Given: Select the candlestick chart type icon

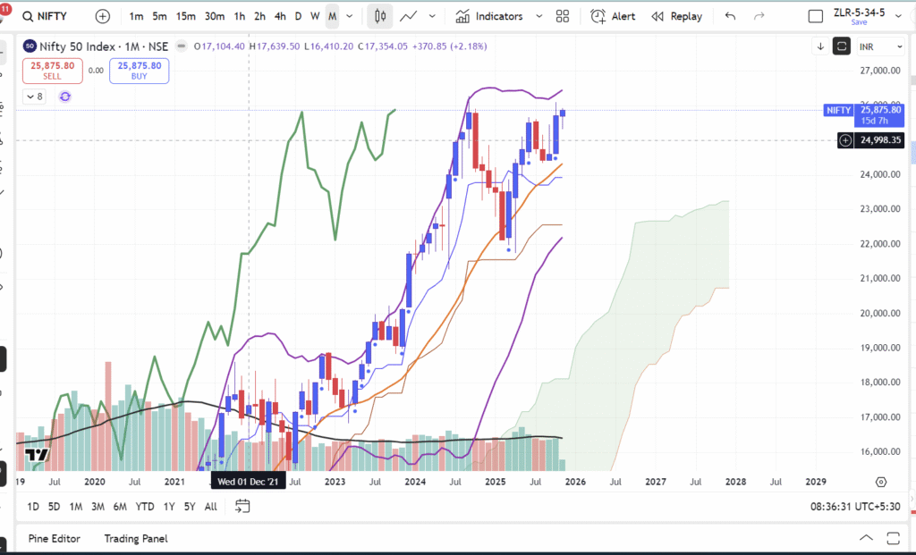Looking at the screenshot, I should tap(380, 16).
